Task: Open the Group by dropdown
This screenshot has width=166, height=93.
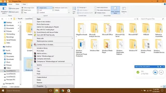Action: (x=82, y=7)
